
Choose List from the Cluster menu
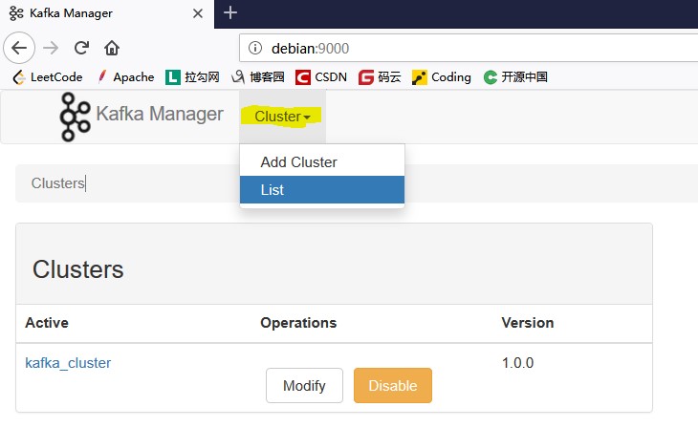click(322, 189)
